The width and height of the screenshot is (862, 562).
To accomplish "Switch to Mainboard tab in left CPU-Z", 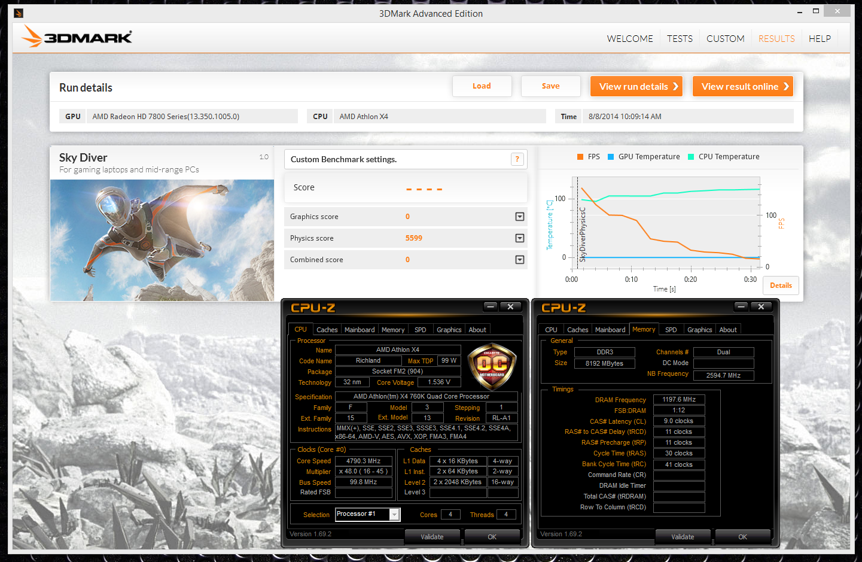I will [x=360, y=330].
